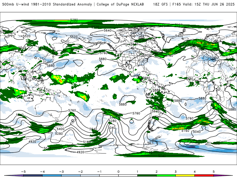The height and width of the screenshot is (177, 237).
Task: Pick the dark green colorbar segment between 1 and 2
Action: (x=147, y=176)
